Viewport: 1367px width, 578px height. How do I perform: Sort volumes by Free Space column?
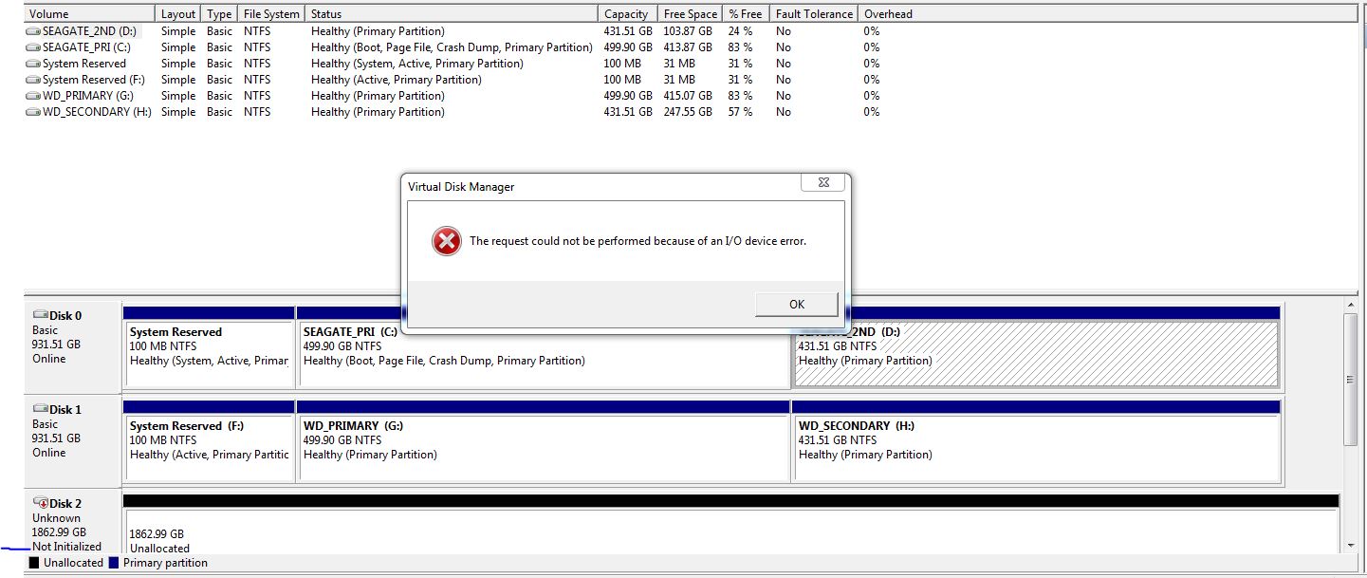(690, 14)
